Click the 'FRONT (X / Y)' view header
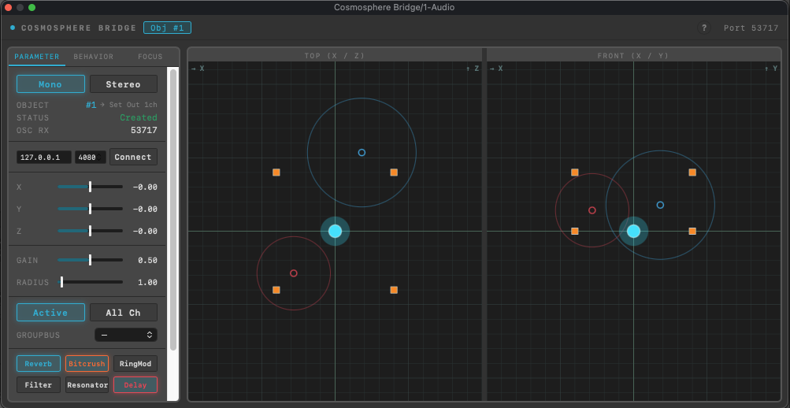The image size is (790, 408). pos(632,56)
